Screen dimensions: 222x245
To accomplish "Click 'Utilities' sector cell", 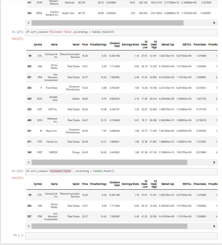I will point(76,99).
